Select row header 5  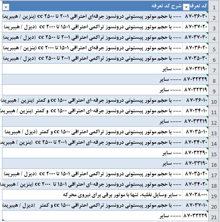click(x=214, y=48)
